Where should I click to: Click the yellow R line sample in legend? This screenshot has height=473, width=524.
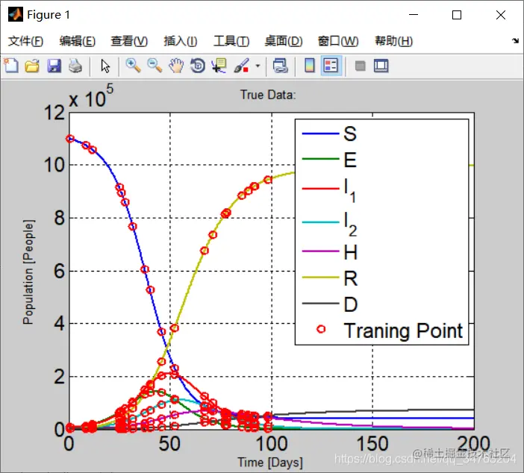pos(320,278)
